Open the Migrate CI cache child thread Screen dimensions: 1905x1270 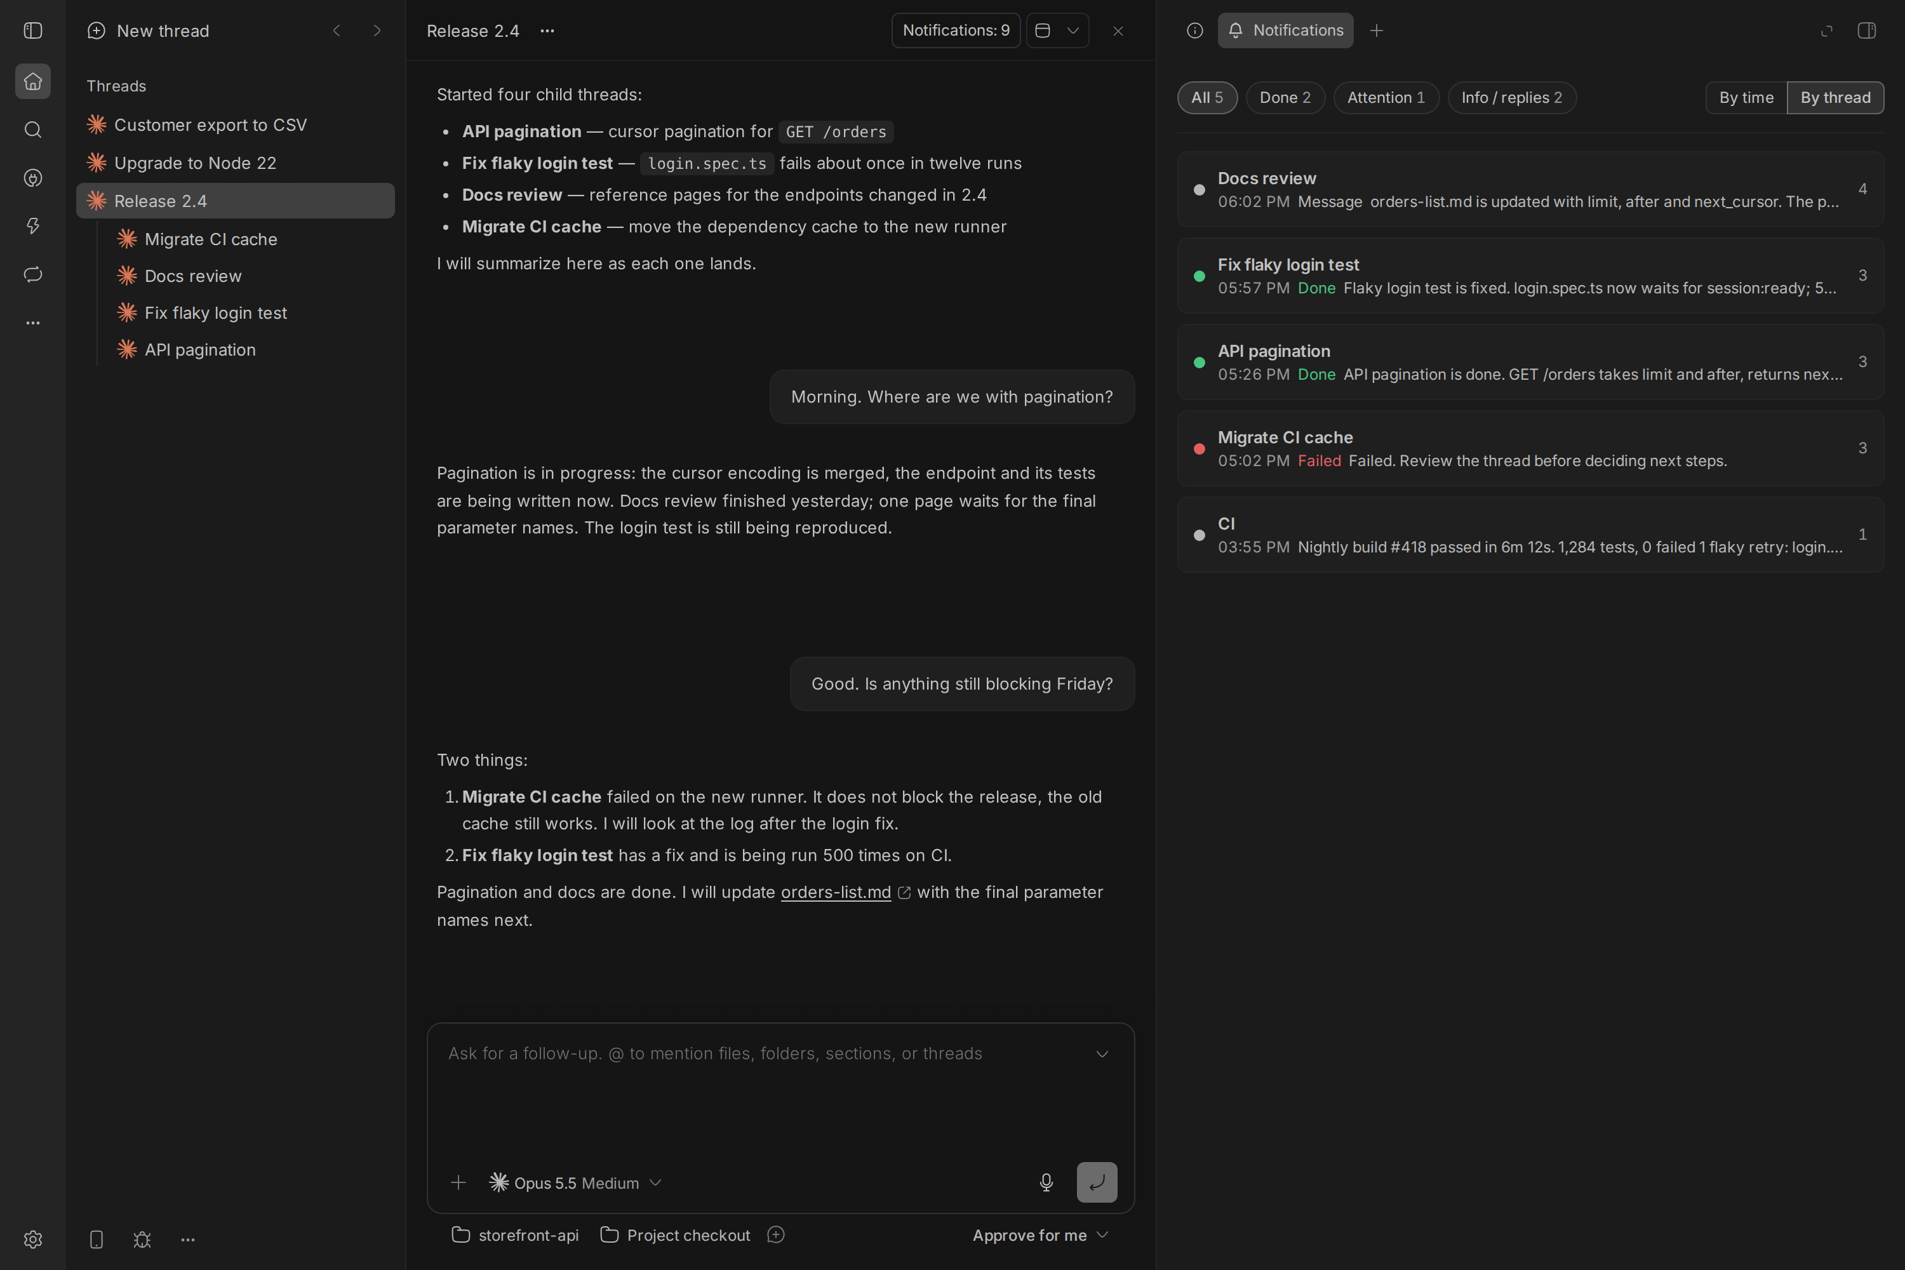click(251, 239)
